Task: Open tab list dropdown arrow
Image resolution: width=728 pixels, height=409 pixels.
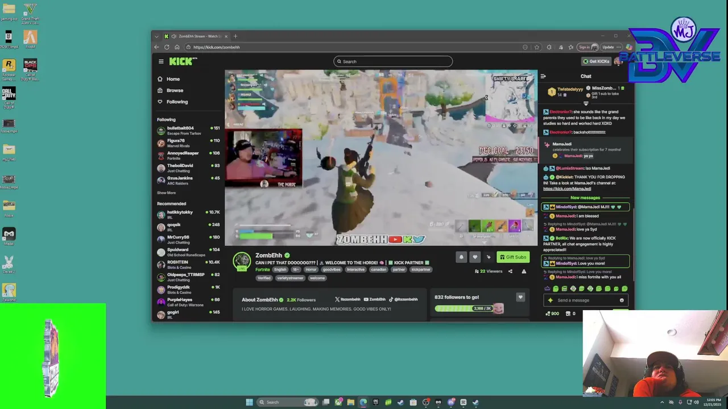Action: coord(156,36)
